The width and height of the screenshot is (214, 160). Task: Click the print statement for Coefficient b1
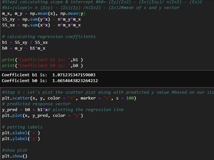tap(42, 60)
